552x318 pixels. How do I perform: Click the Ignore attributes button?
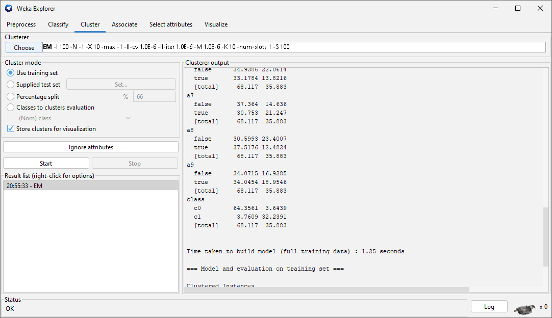click(x=91, y=147)
